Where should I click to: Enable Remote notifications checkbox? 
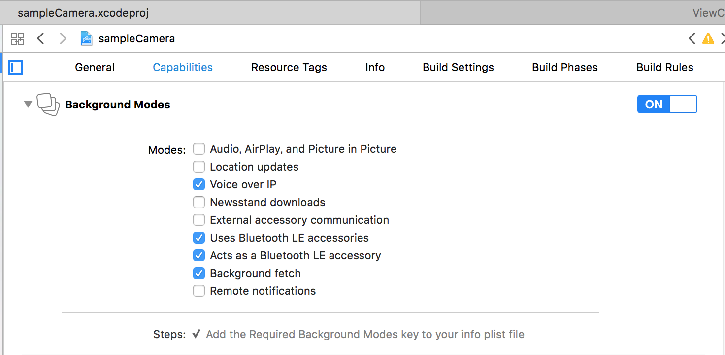coord(199,291)
